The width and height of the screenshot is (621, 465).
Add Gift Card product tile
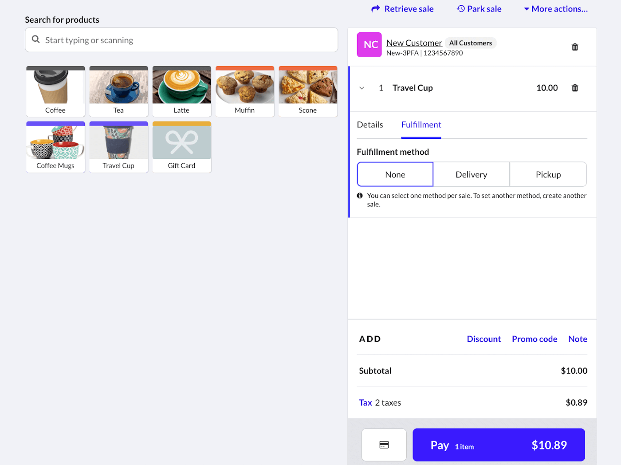181,147
